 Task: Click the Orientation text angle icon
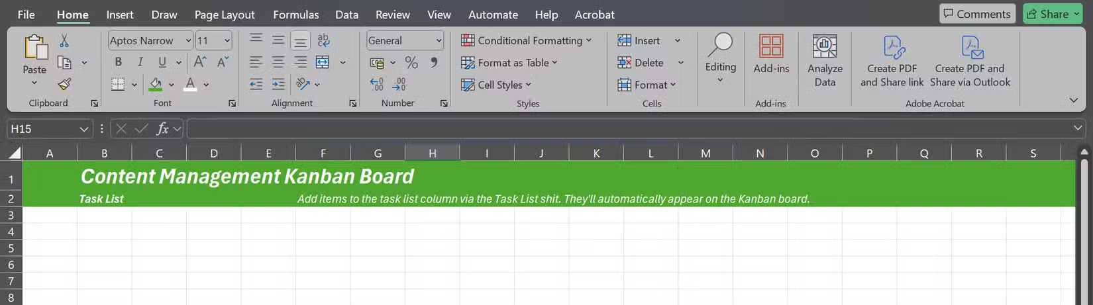click(x=303, y=84)
